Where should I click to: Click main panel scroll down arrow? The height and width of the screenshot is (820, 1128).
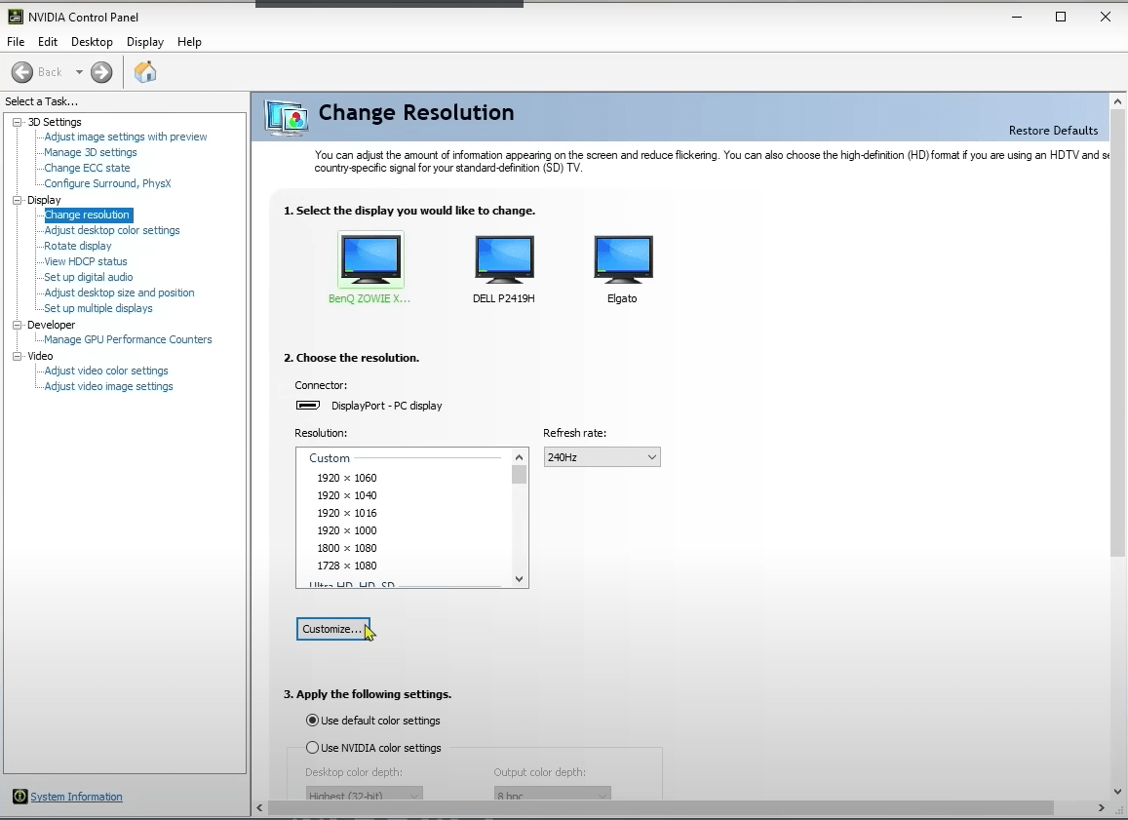click(x=1117, y=791)
